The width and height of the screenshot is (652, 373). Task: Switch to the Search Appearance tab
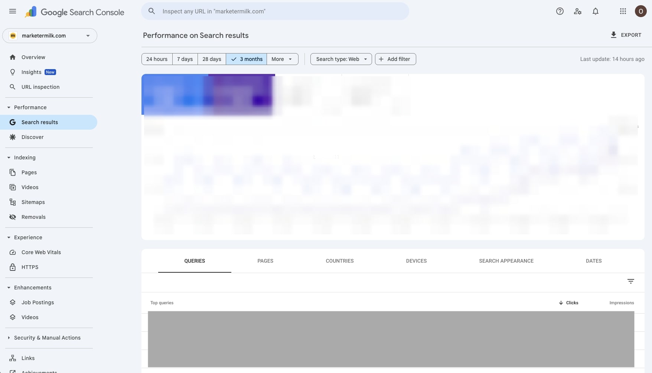click(506, 261)
